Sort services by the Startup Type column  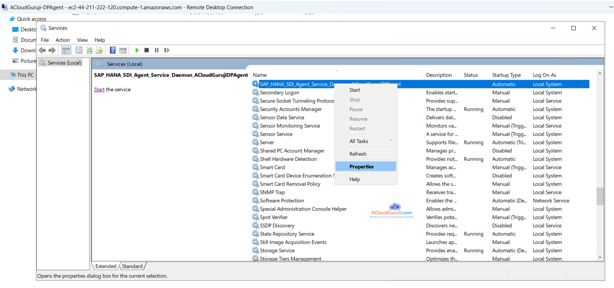point(506,75)
